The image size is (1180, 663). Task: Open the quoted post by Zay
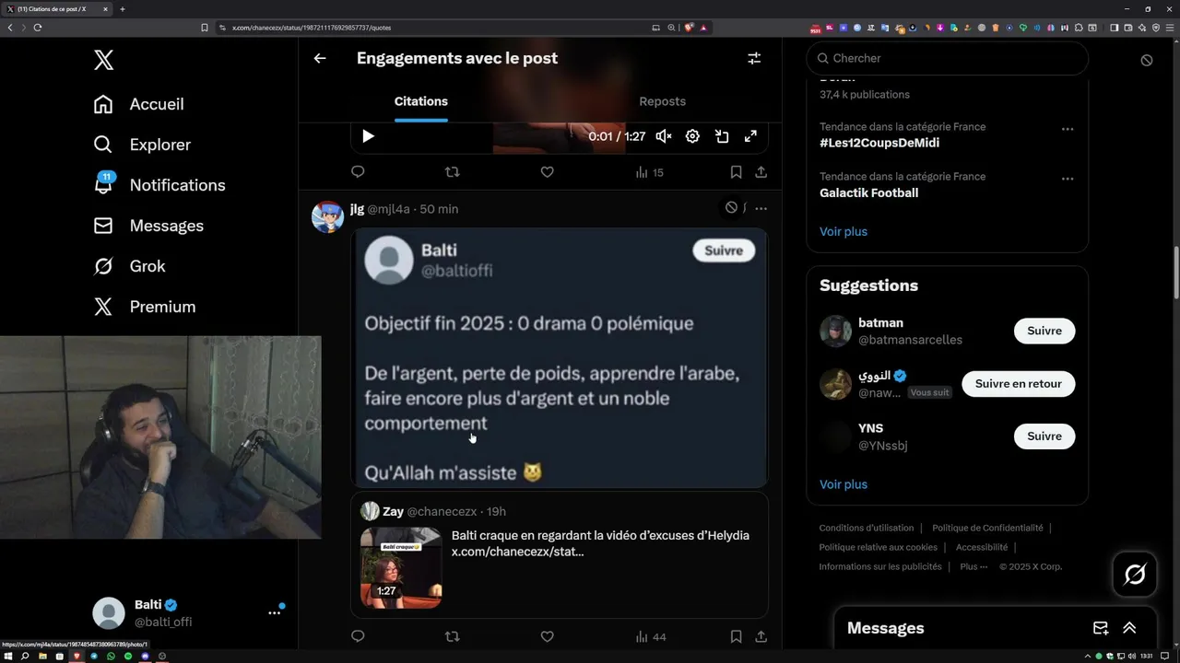(559, 554)
